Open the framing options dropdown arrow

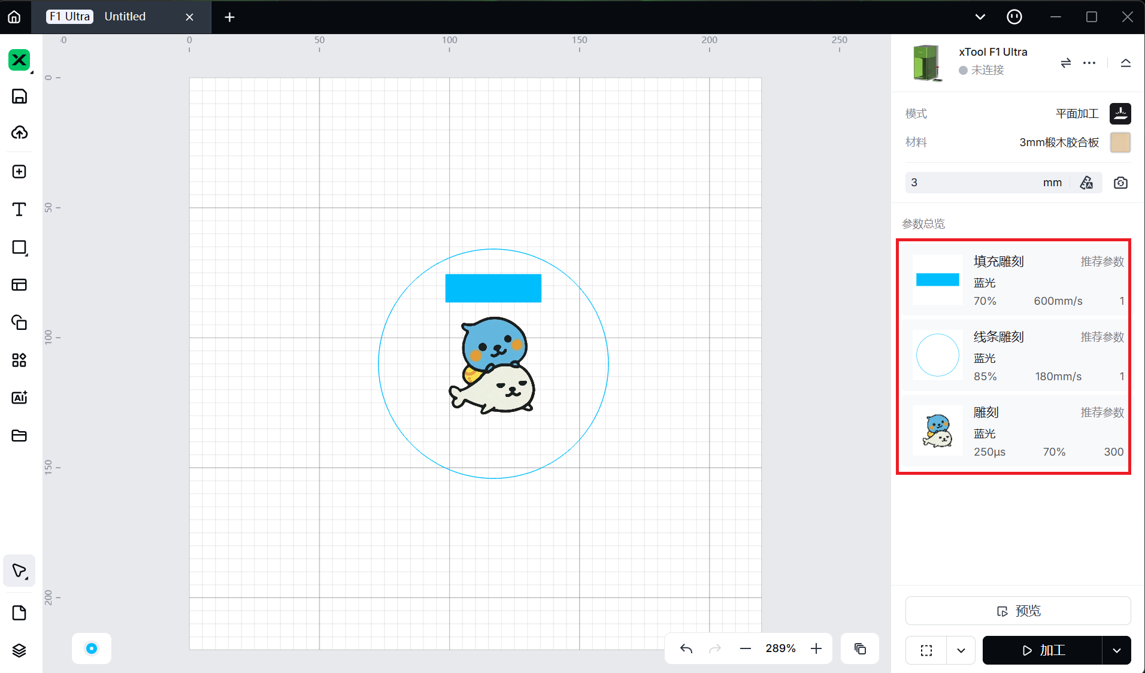click(x=961, y=650)
